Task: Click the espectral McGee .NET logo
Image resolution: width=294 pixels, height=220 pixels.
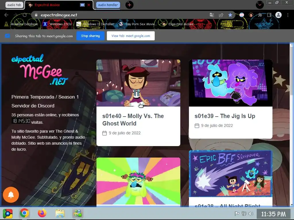Action: (x=40, y=69)
